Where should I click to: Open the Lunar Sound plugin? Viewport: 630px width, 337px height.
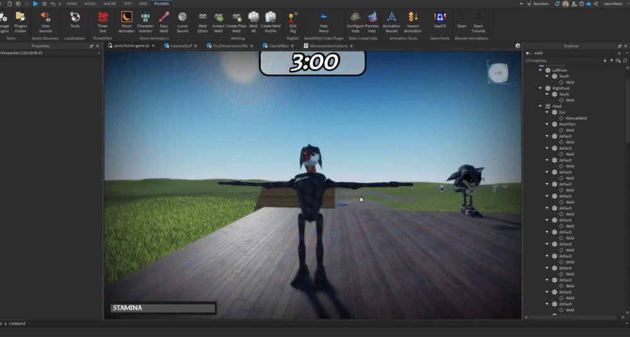click(x=183, y=22)
